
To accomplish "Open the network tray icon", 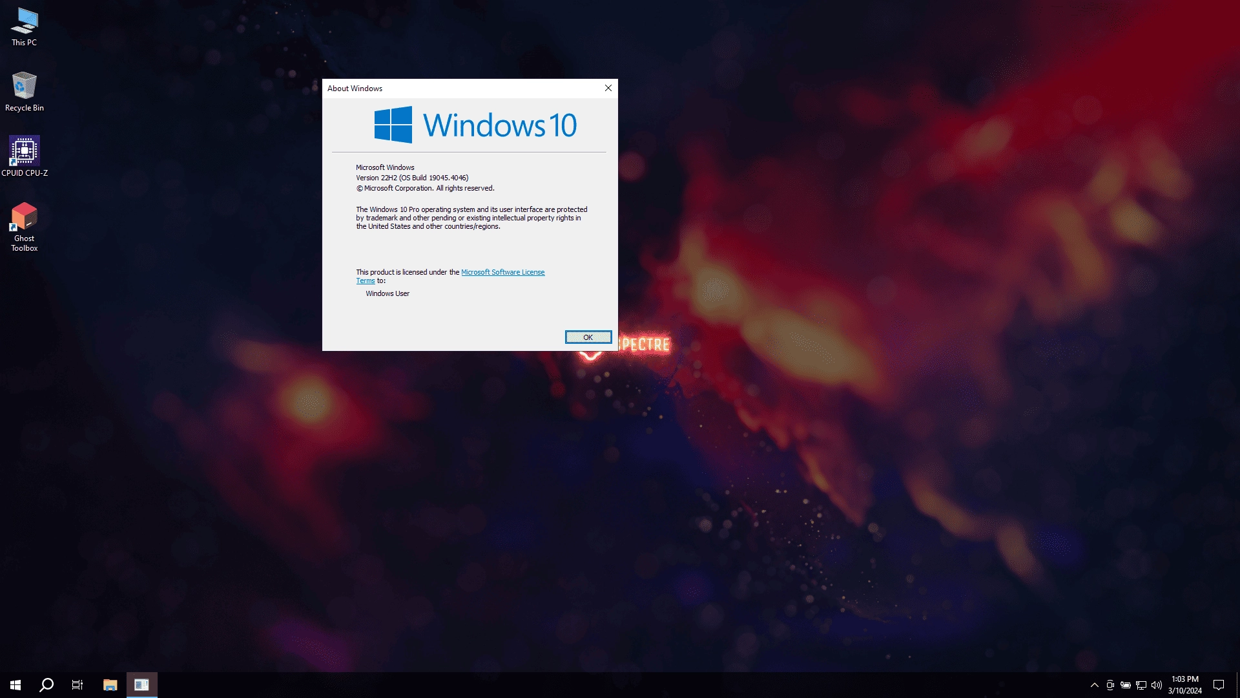I will click(1141, 685).
